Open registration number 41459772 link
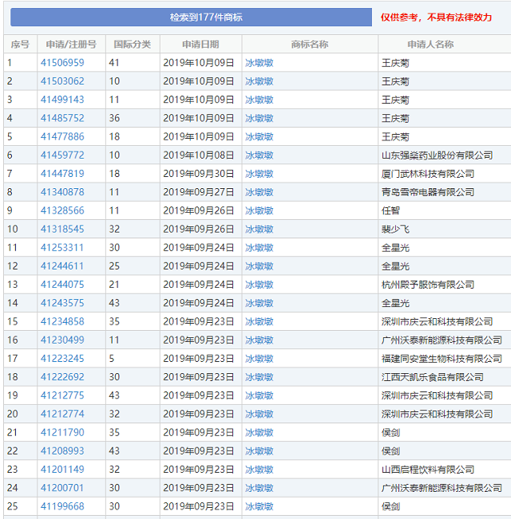This screenshot has width=511, height=519. pyautogui.click(x=62, y=155)
